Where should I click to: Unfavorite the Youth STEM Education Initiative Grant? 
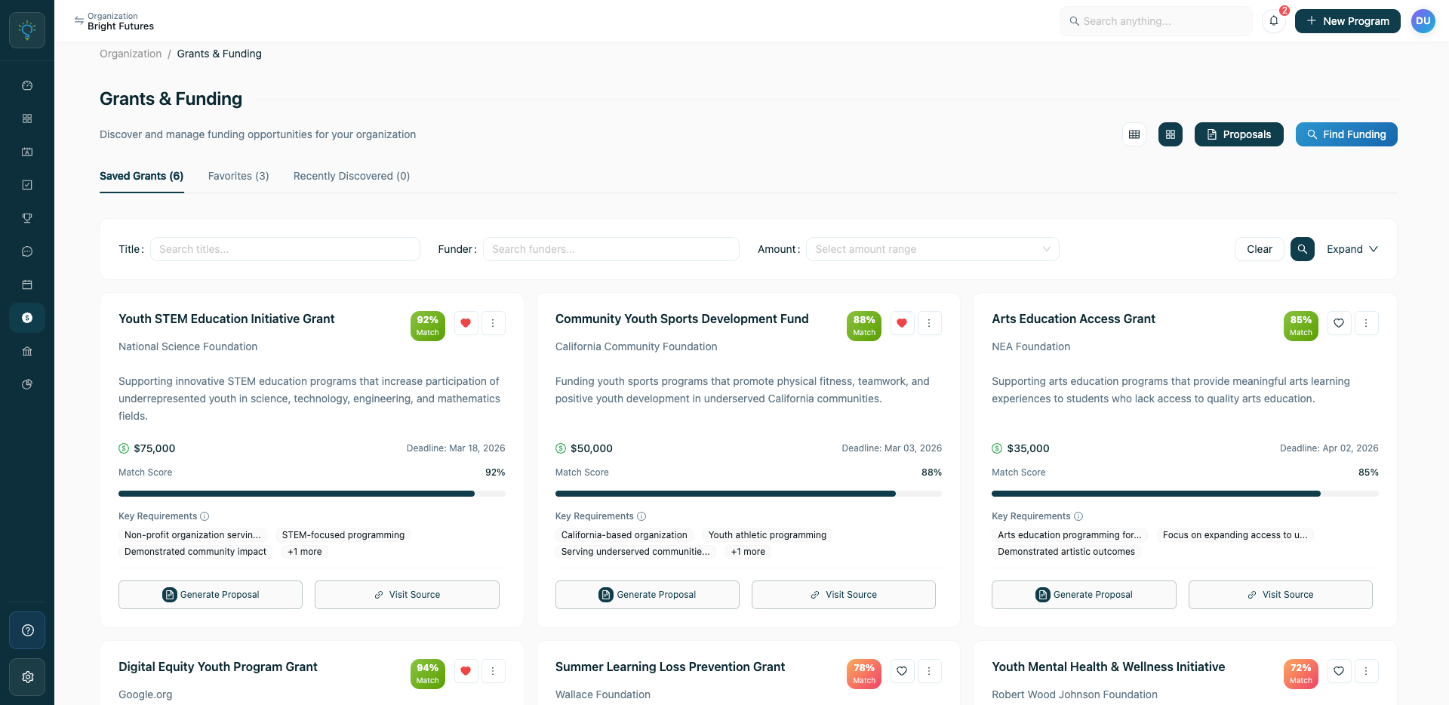click(466, 323)
